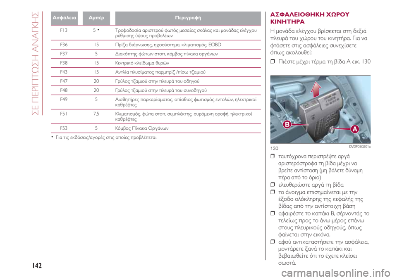This screenshot has width=397, height=280.
Task: Select fuse cell F51
Action: pos(64,114)
